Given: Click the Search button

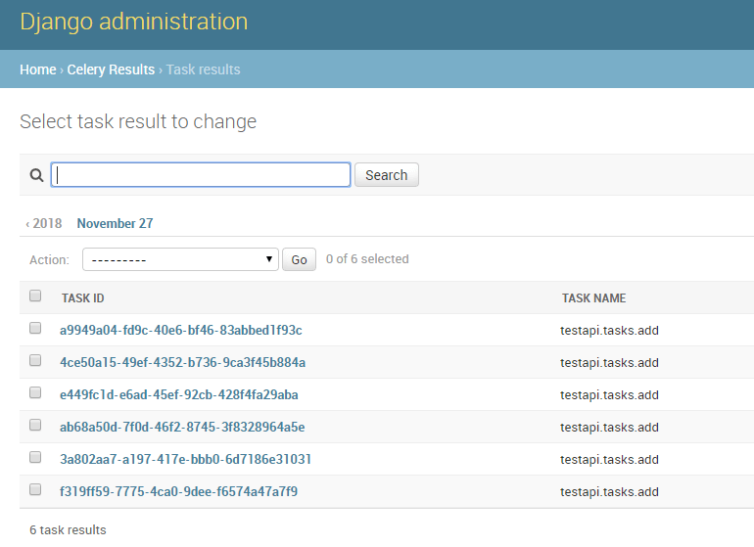Looking at the screenshot, I should coord(387,175).
